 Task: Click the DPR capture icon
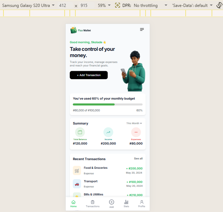[118, 6]
